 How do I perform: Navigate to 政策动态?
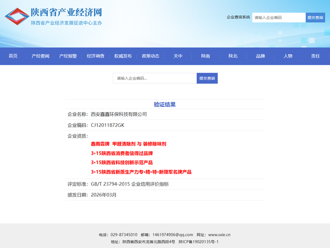[150, 56]
